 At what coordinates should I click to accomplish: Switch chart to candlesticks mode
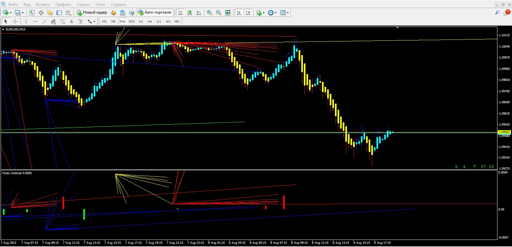(190, 13)
